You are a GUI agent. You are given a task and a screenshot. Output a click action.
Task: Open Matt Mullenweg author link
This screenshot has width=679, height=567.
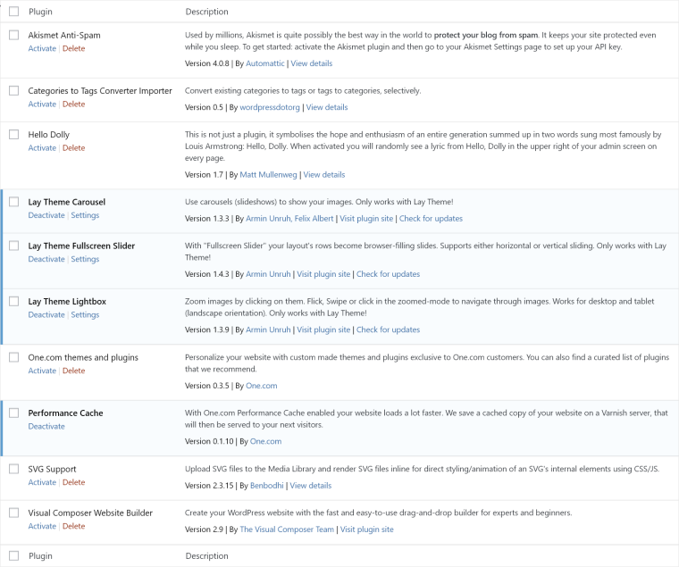pos(268,174)
